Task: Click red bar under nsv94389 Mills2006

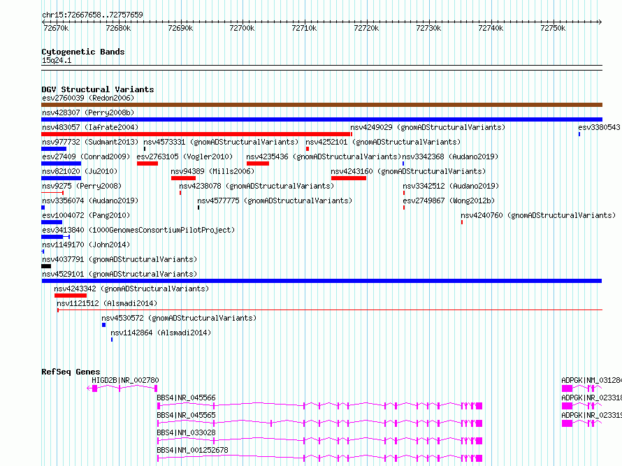Action: tap(183, 178)
